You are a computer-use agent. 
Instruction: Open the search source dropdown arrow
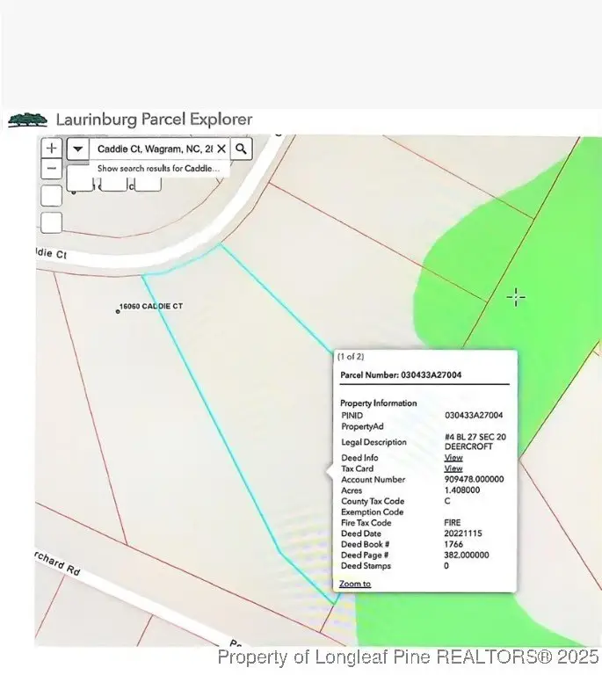tap(78, 149)
